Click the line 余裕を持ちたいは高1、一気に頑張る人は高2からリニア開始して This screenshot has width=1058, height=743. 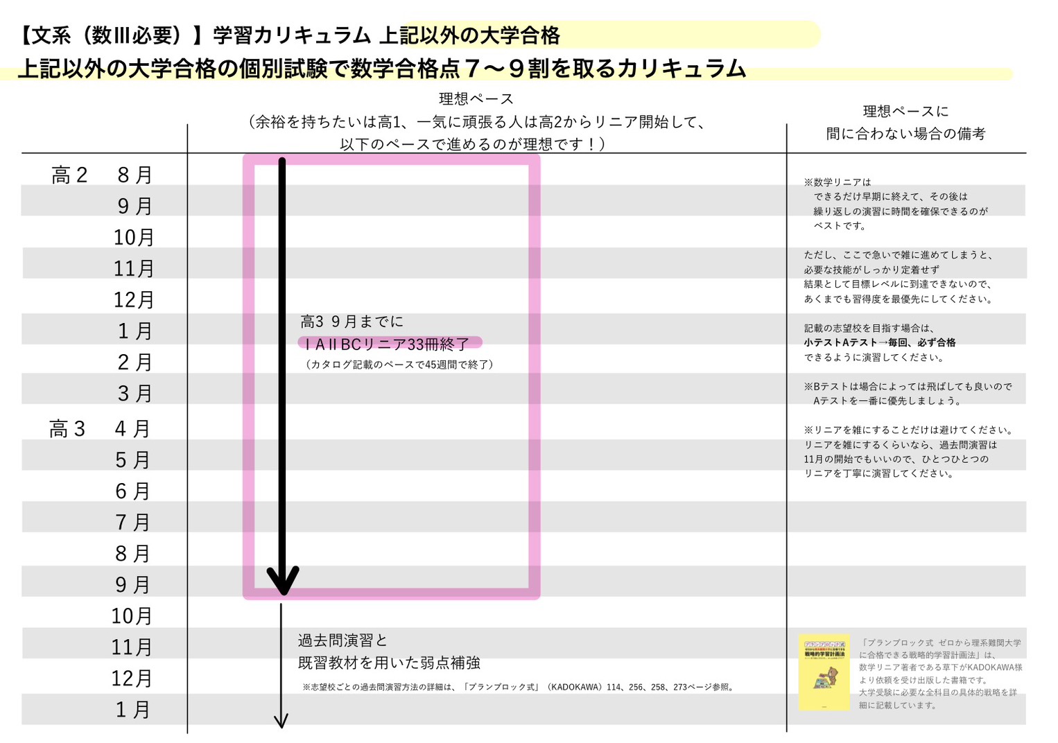pos(477,122)
